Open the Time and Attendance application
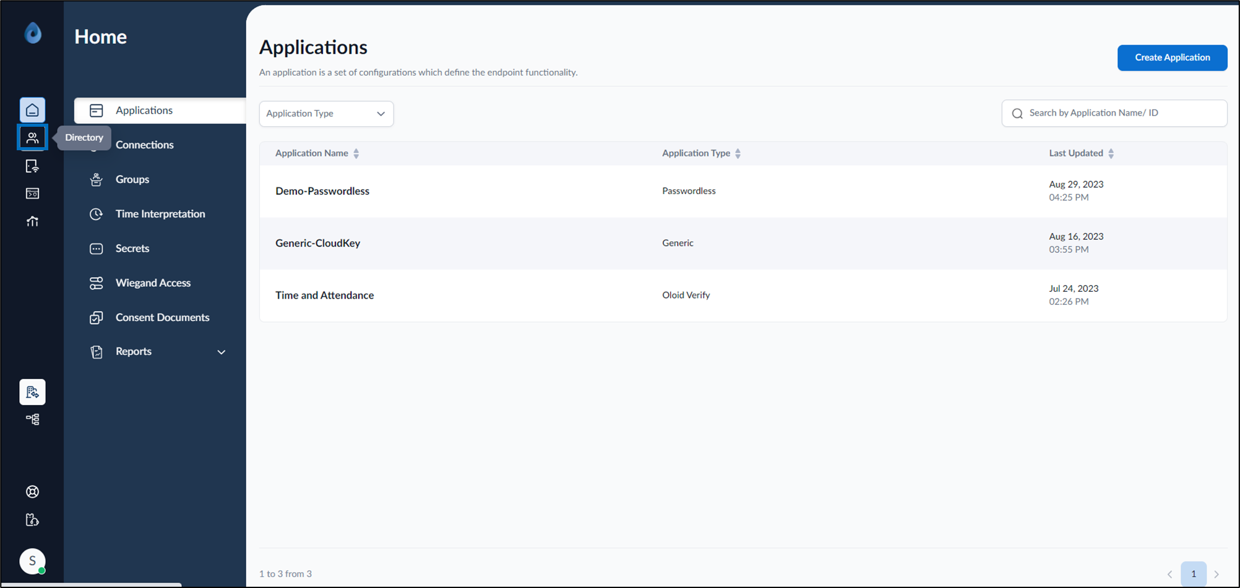 pos(324,295)
